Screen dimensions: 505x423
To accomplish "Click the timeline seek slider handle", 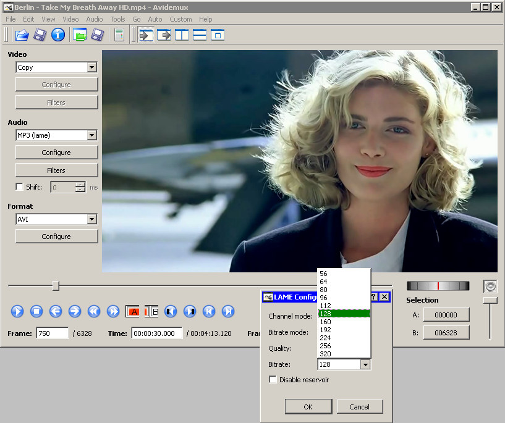I will pyautogui.click(x=56, y=286).
